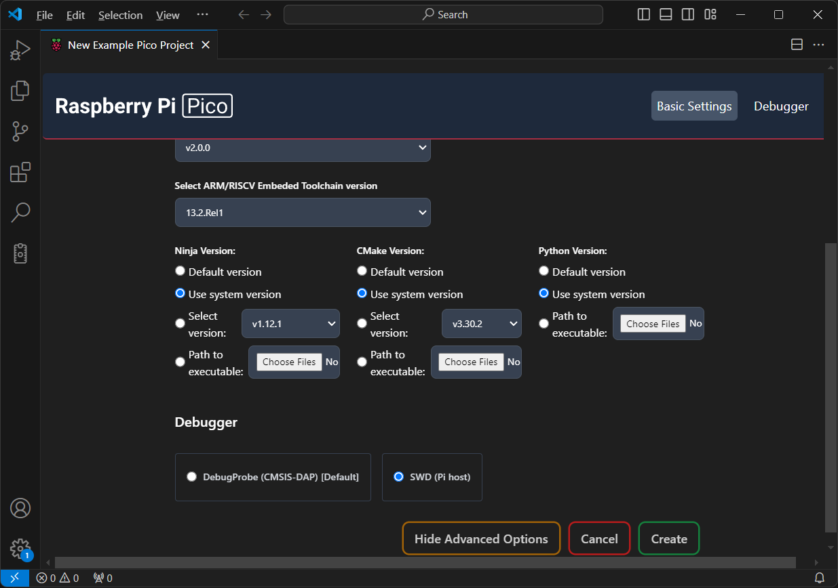
Task: Select Python Use system version radio
Action: (544, 293)
